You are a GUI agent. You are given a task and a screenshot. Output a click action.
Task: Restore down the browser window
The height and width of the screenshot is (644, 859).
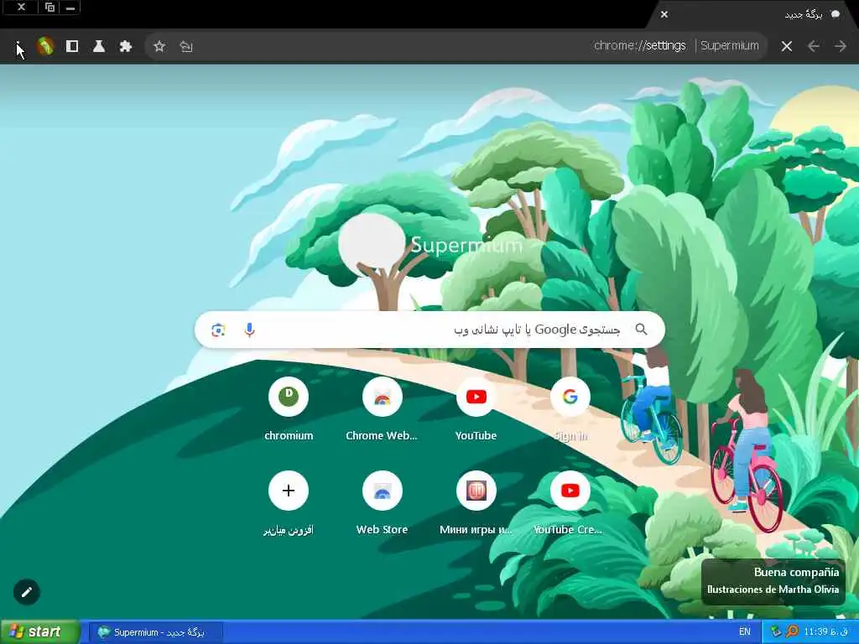[49, 8]
